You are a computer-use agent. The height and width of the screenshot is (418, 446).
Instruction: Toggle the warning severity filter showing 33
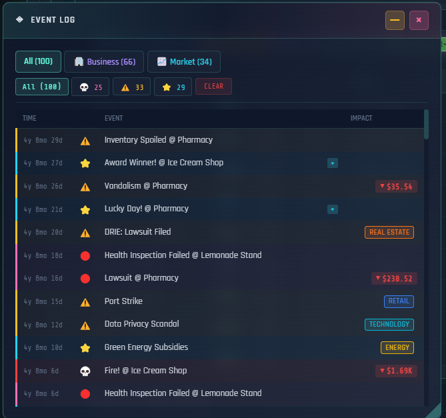click(132, 87)
